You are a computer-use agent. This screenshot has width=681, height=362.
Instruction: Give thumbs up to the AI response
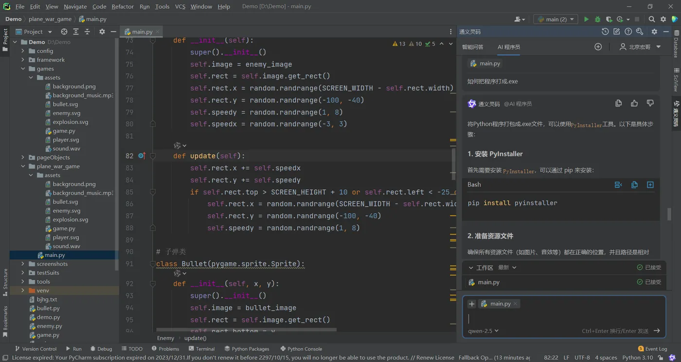pyautogui.click(x=634, y=103)
